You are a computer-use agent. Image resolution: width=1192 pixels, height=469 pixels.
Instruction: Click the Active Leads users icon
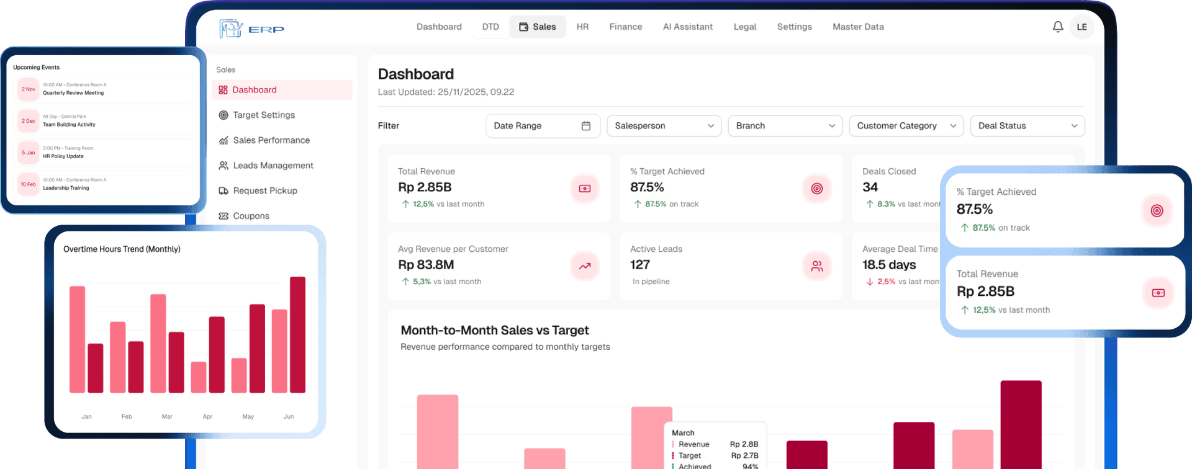click(817, 266)
